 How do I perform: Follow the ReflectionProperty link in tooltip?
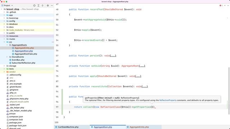click(x=168, y=100)
